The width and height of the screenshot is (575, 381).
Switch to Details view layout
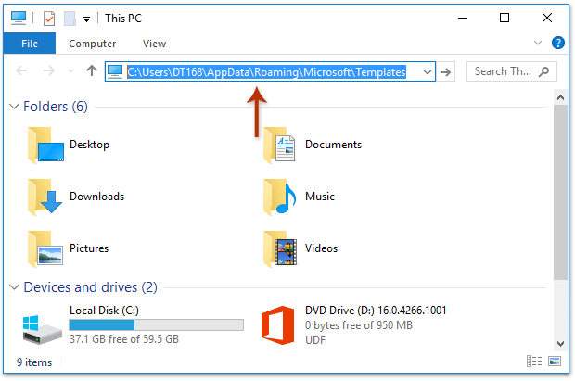pos(533,362)
